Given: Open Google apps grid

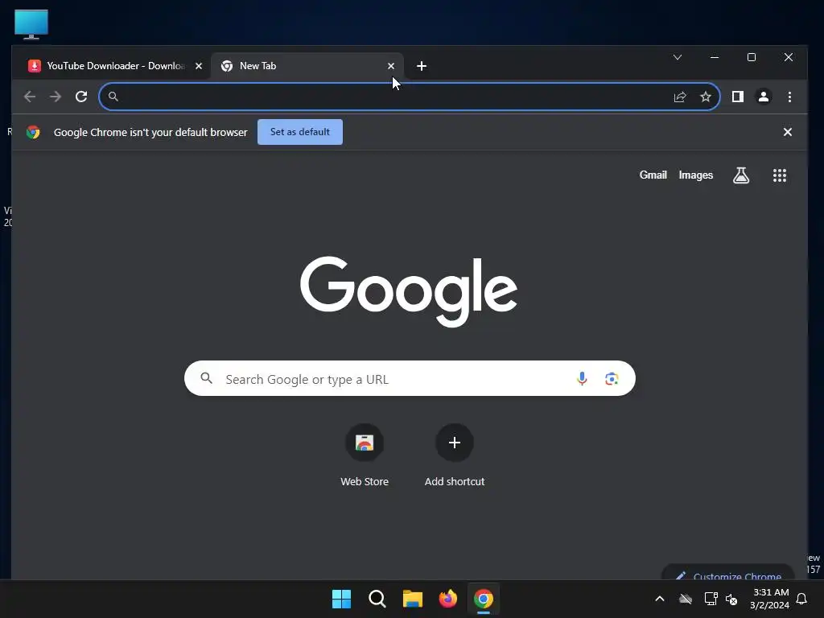Looking at the screenshot, I should [779, 175].
